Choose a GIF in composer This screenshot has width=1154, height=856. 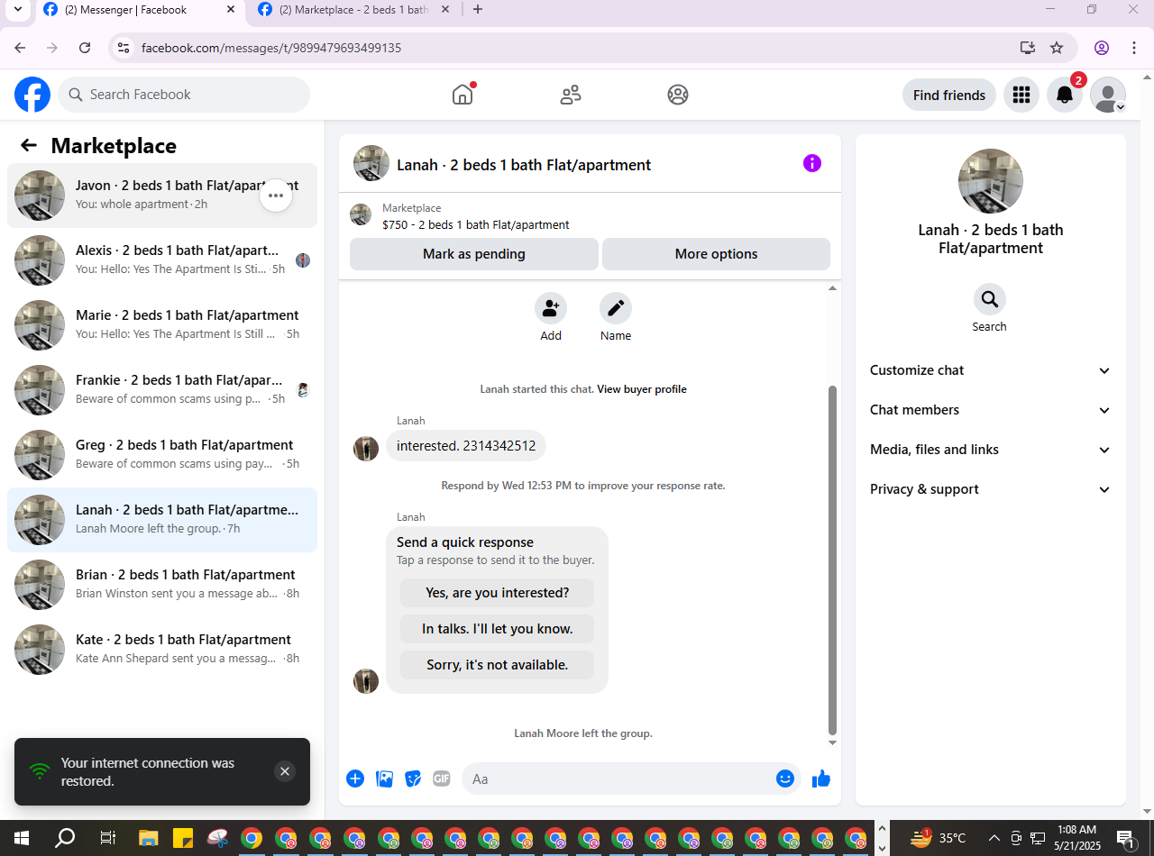coord(442,779)
